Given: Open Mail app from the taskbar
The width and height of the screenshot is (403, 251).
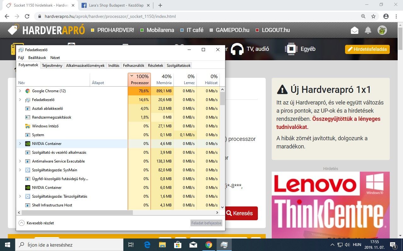Looking at the screenshot, I should coord(193,245).
